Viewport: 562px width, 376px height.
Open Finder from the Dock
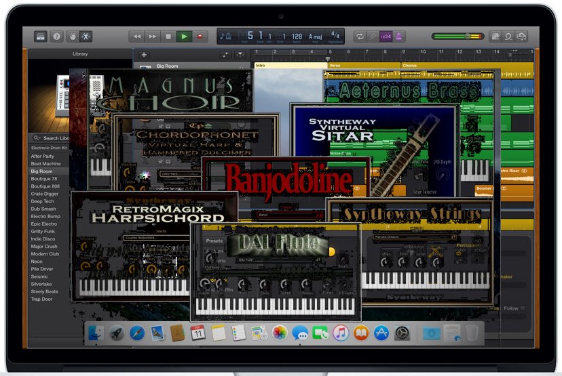pos(96,333)
